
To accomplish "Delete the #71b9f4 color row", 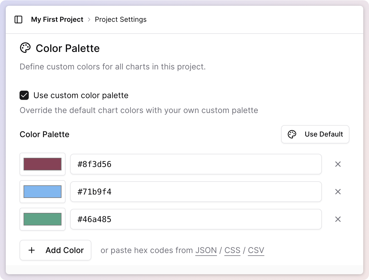I will tap(338, 192).
